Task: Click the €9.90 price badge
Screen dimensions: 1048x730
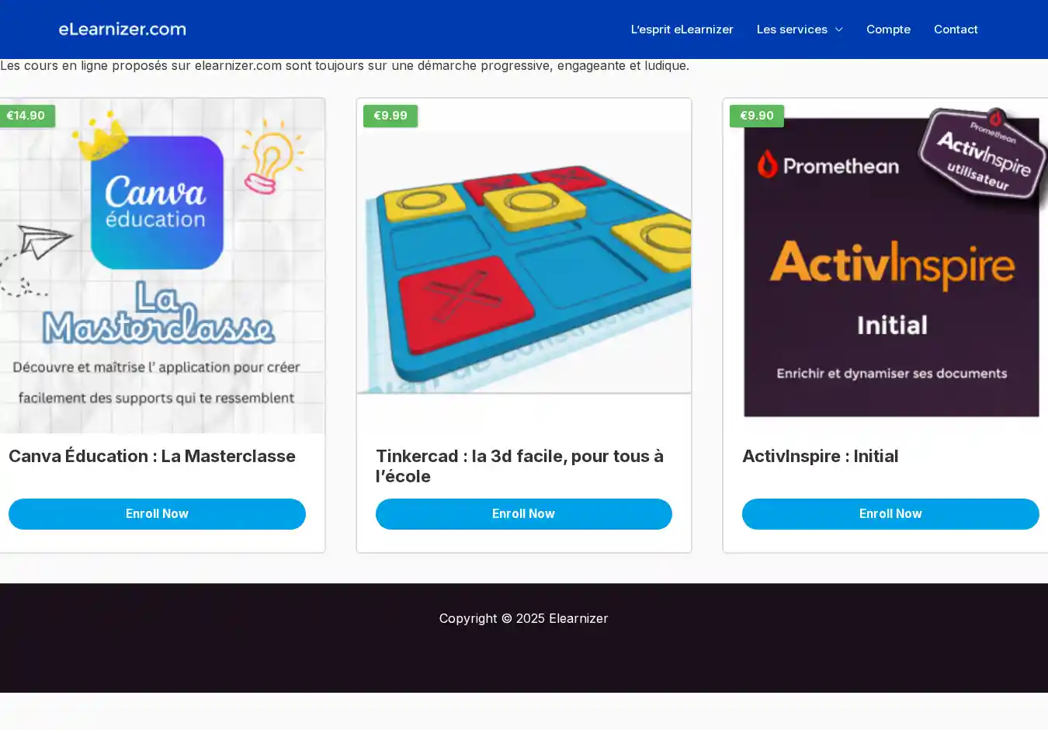Action: 757,116
